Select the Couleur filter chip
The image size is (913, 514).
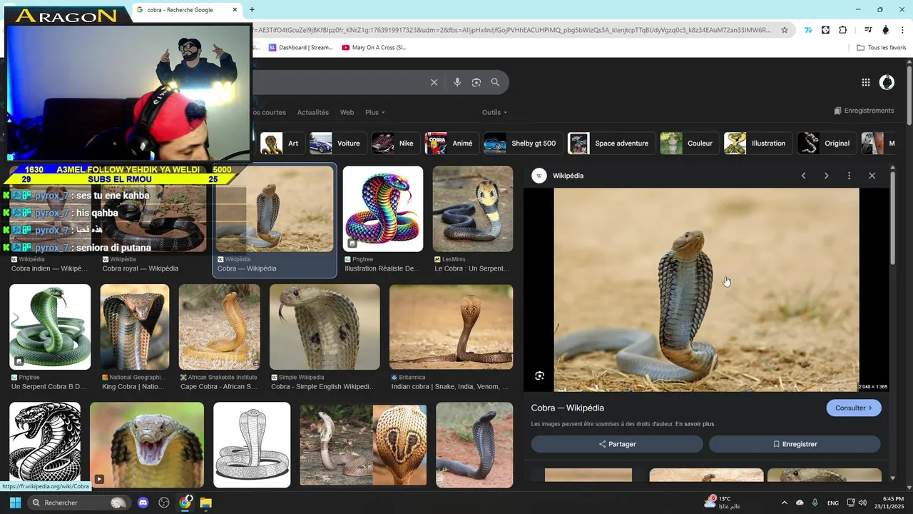pos(689,143)
